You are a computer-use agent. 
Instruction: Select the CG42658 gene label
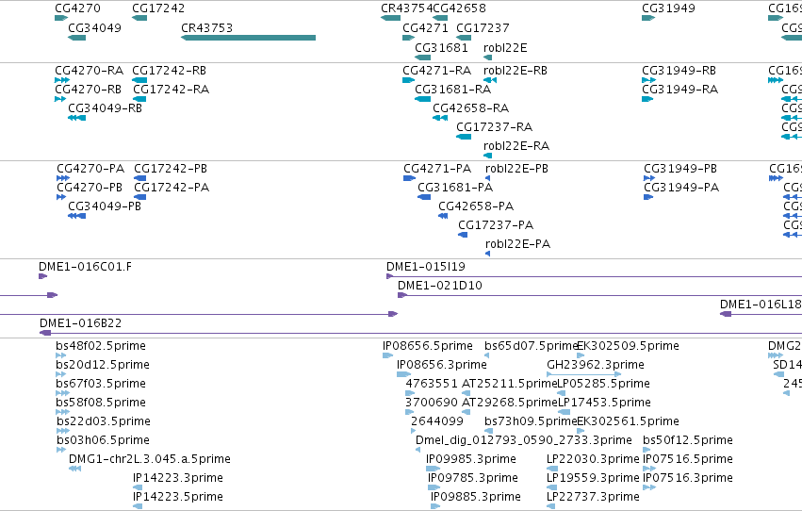pos(459,8)
